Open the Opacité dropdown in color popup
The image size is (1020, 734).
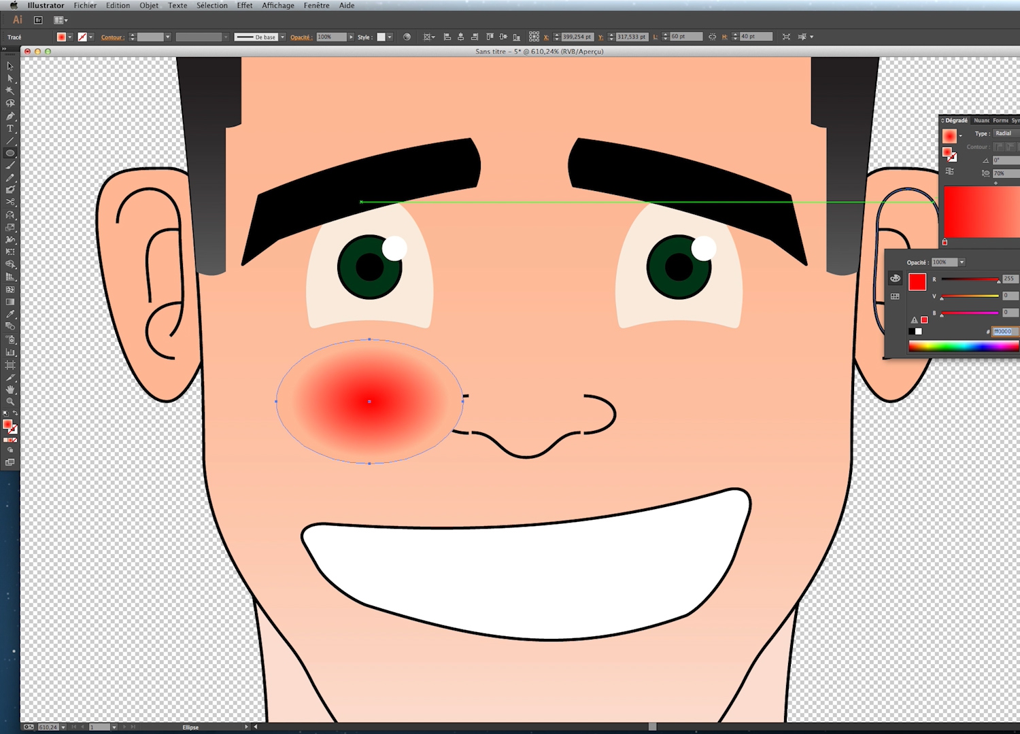point(962,262)
